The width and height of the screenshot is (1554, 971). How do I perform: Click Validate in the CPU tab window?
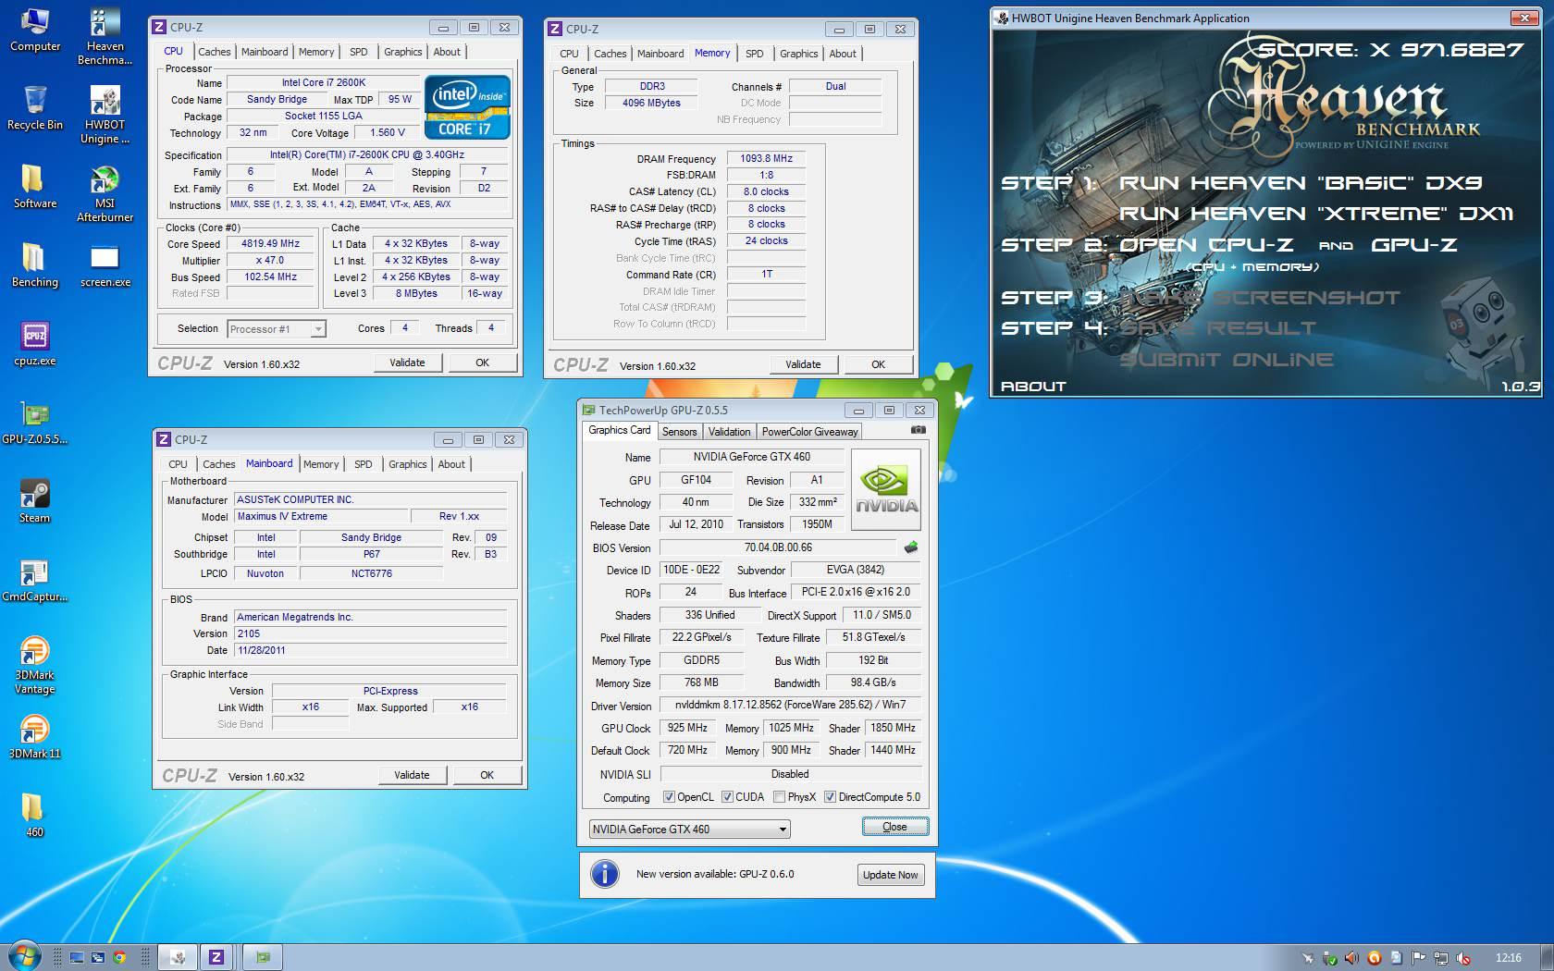click(x=407, y=363)
